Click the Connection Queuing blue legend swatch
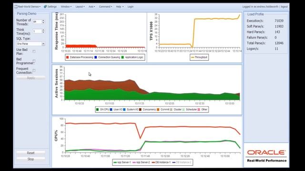The image size is (305, 171). click(96, 57)
